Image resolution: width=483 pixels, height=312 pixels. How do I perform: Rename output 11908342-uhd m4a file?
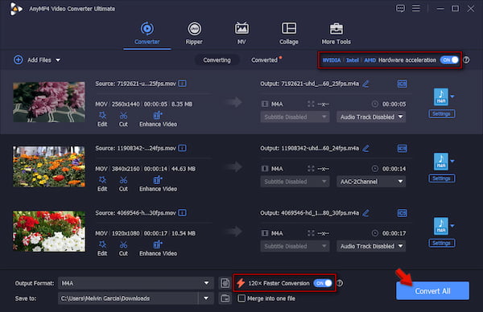click(x=365, y=148)
